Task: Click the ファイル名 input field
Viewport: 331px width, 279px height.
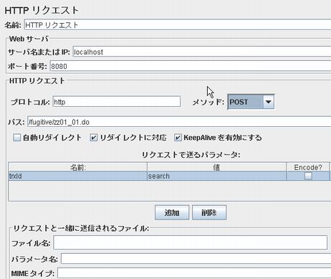Action: (191, 242)
